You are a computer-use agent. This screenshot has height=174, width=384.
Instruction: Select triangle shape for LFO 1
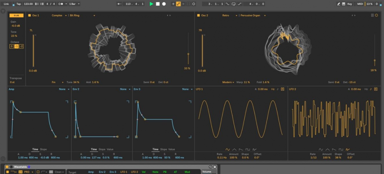(x=234, y=149)
